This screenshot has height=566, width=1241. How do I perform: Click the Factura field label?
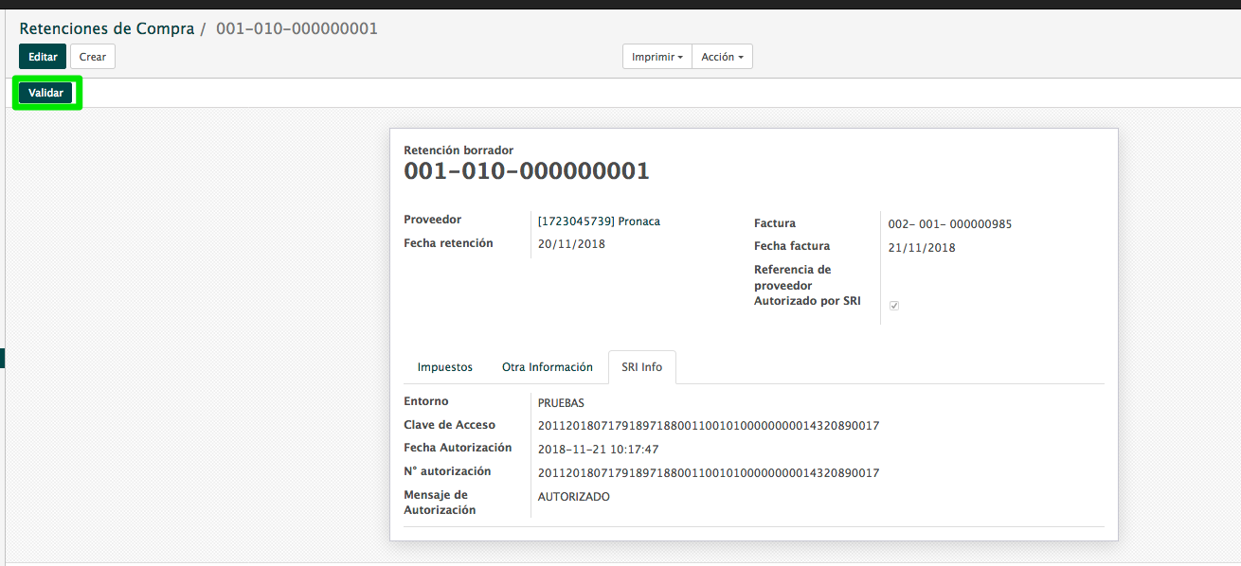tap(775, 223)
